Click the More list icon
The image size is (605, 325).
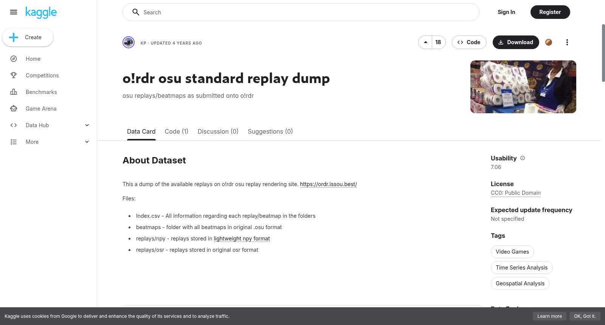pyautogui.click(x=14, y=142)
